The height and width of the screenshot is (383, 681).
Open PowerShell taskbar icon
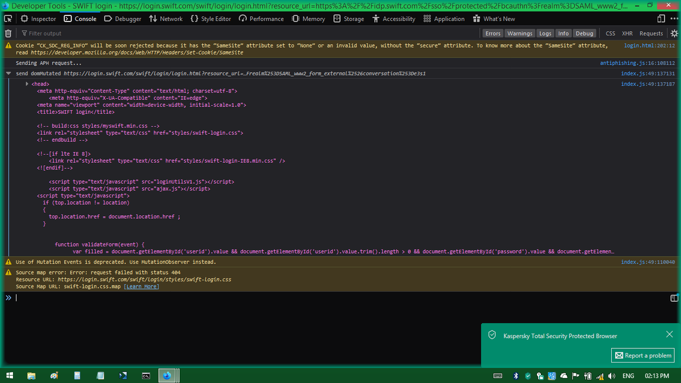123,376
